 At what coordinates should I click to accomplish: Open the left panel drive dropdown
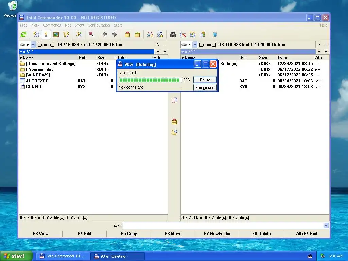coord(33,45)
